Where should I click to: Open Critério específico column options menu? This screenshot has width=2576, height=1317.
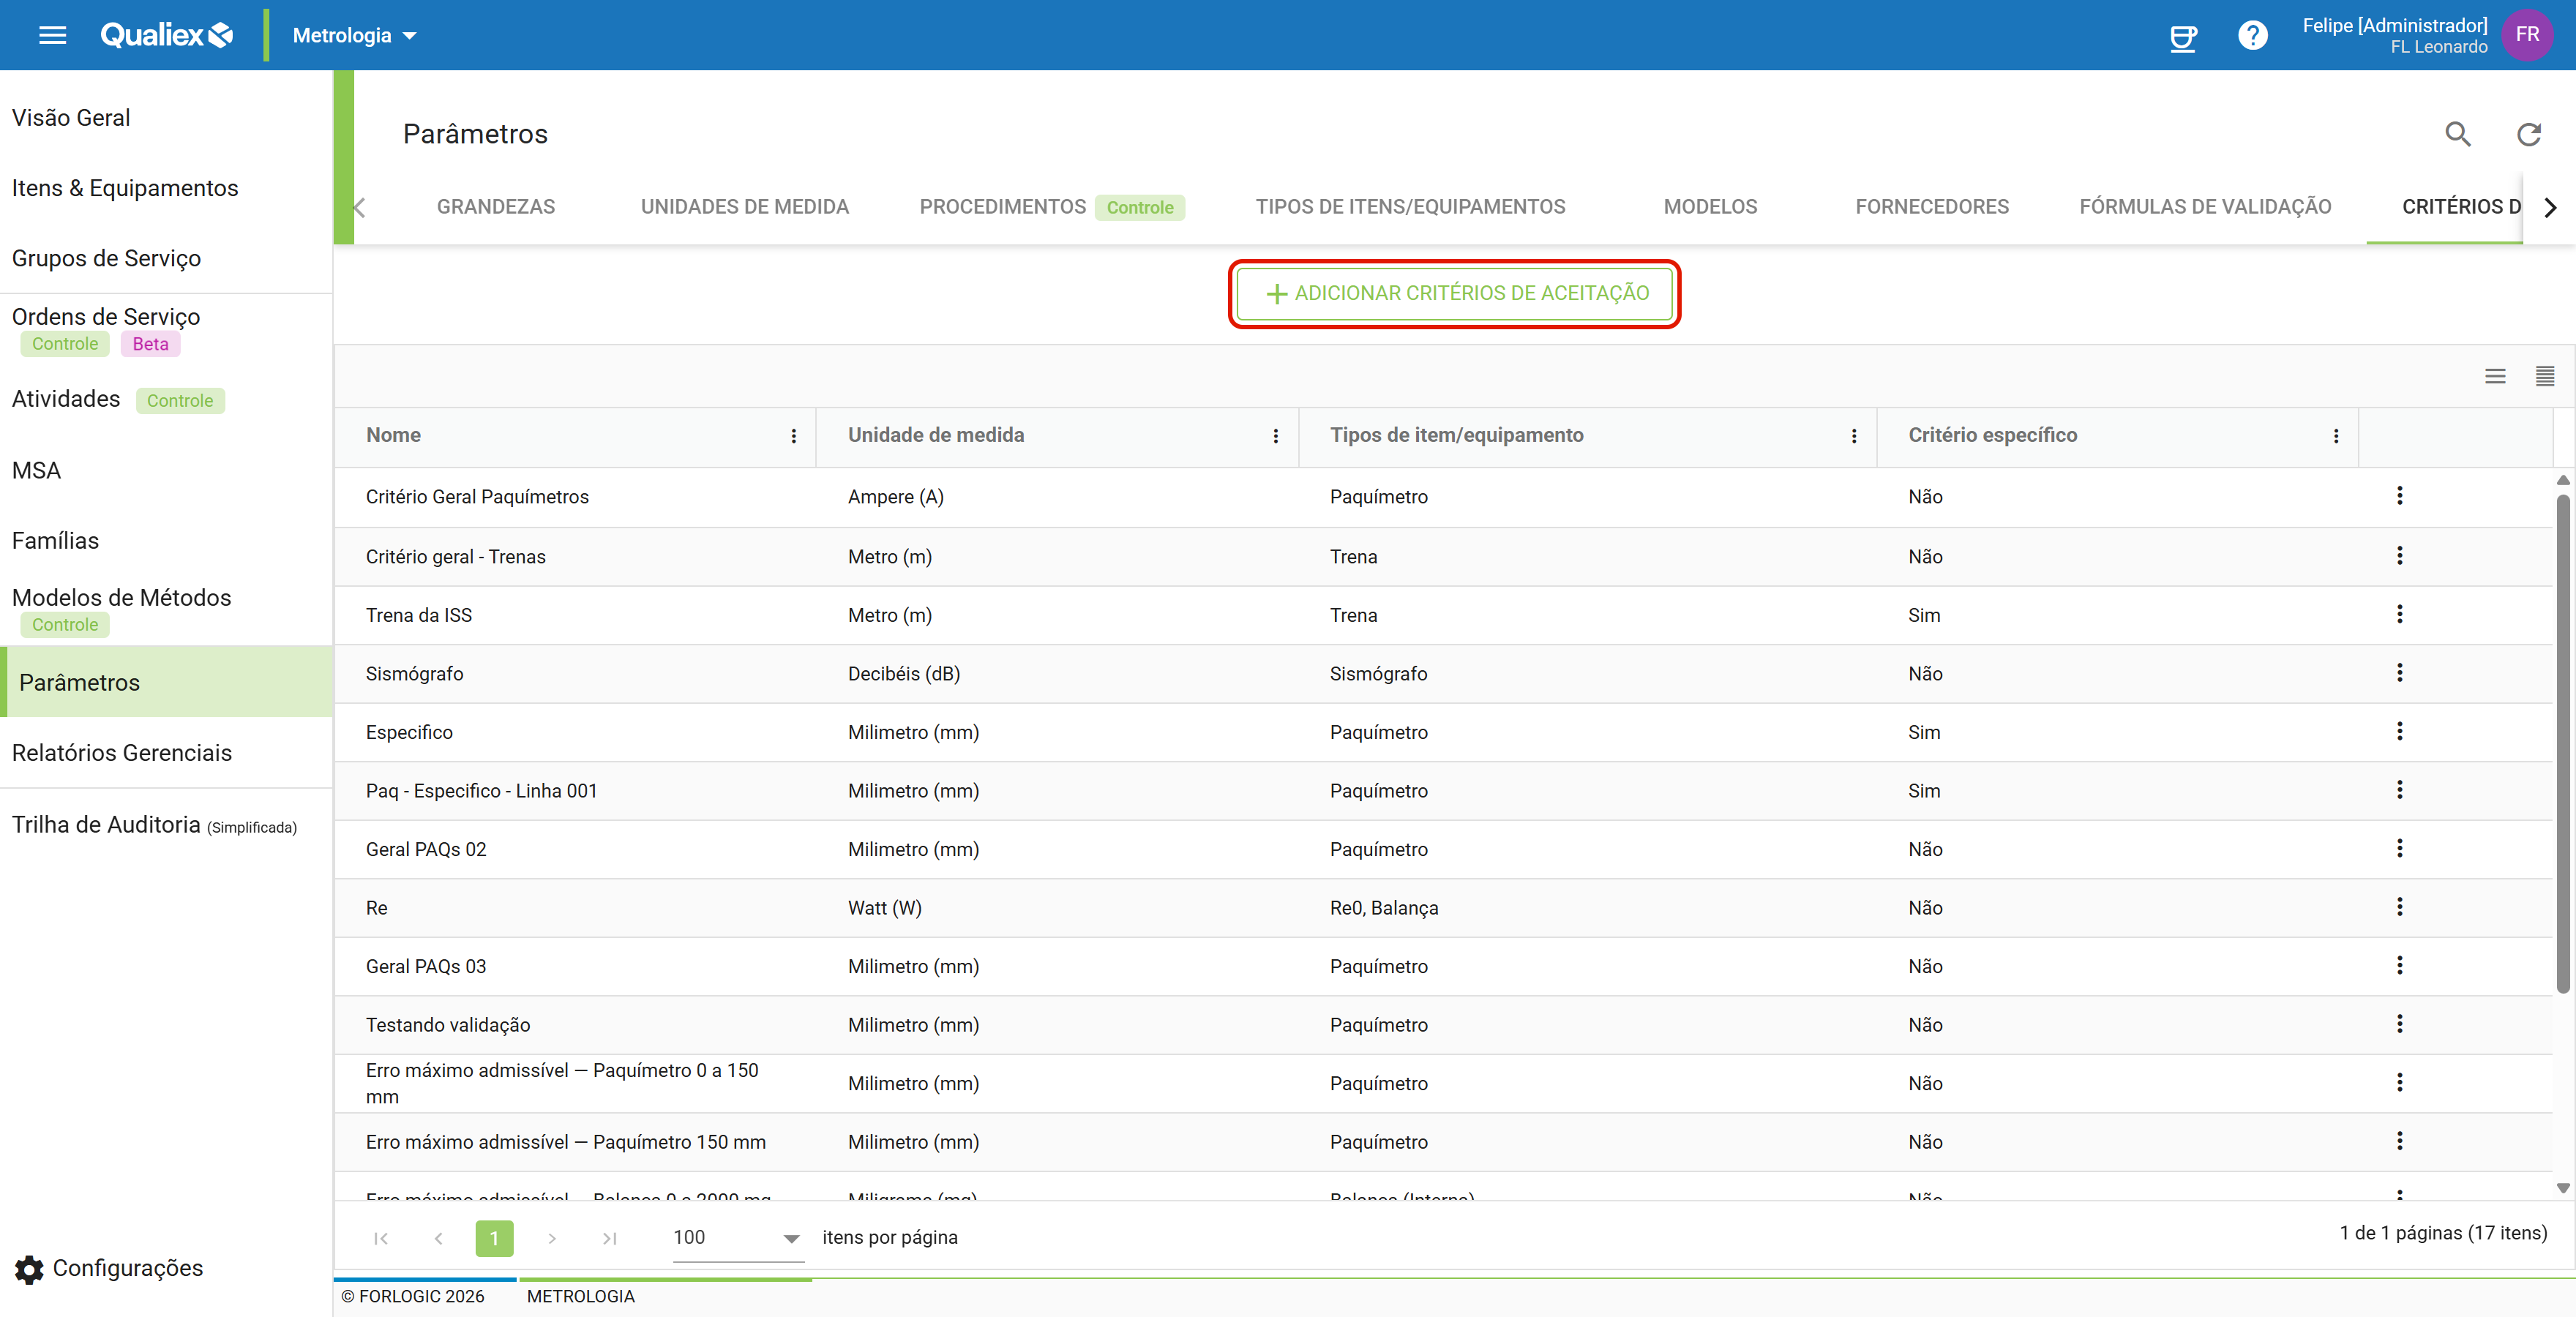[2336, 436]
